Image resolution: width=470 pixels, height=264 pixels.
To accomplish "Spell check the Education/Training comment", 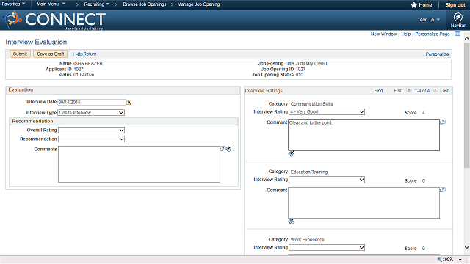I will click(291, 221).
